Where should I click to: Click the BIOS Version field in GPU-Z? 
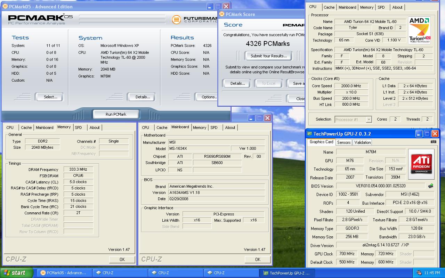tap(380, 186)
